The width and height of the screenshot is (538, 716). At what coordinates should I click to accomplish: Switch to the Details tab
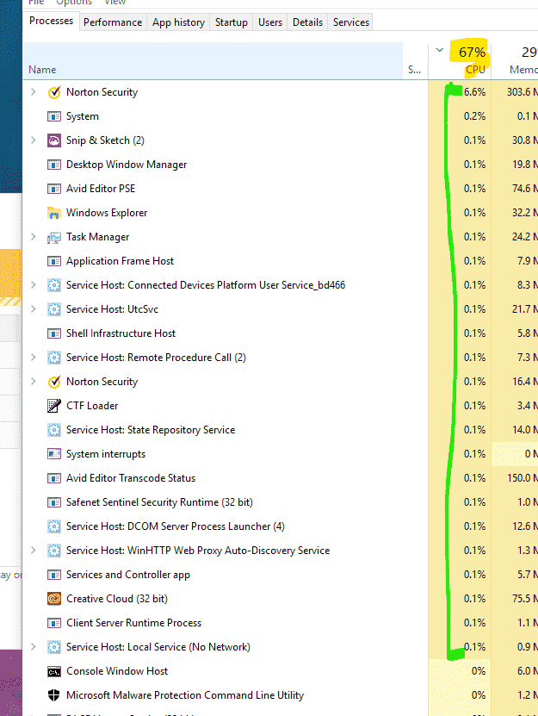(307, 22)
